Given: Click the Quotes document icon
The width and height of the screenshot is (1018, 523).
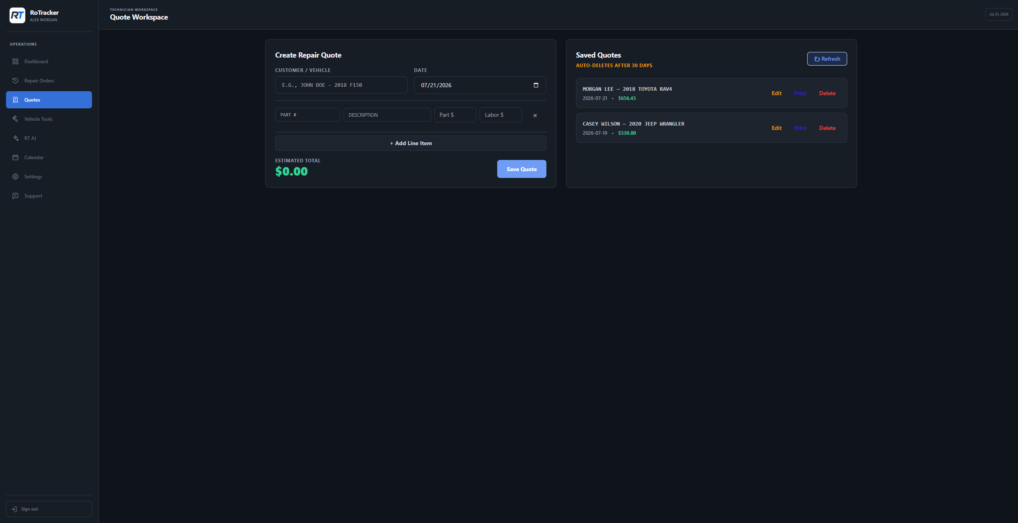Looking at the screenshot, I should pyautogui.click(x=15, y=100).
